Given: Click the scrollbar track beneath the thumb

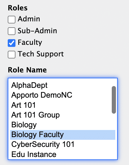Looking at the screenshot, I should 114,136.
